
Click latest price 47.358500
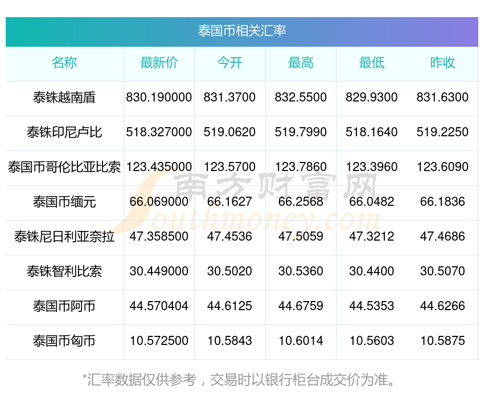159,237
